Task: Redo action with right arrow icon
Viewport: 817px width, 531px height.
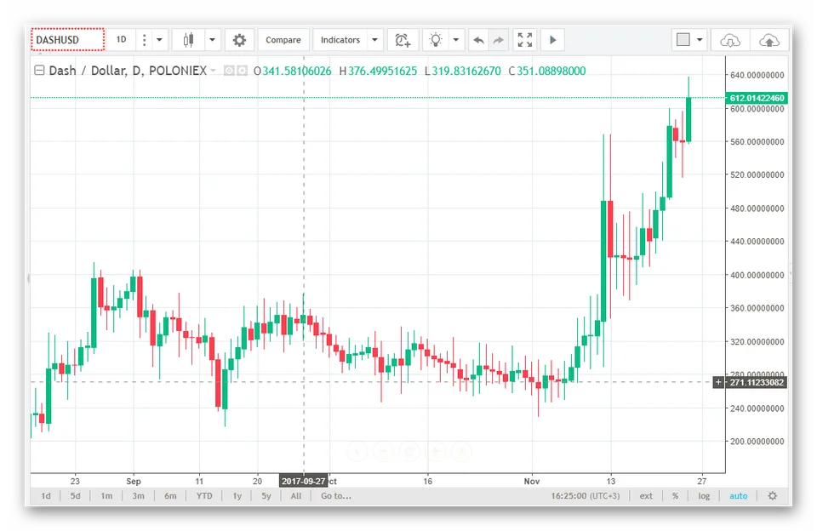Action: [x=499, y=40]
